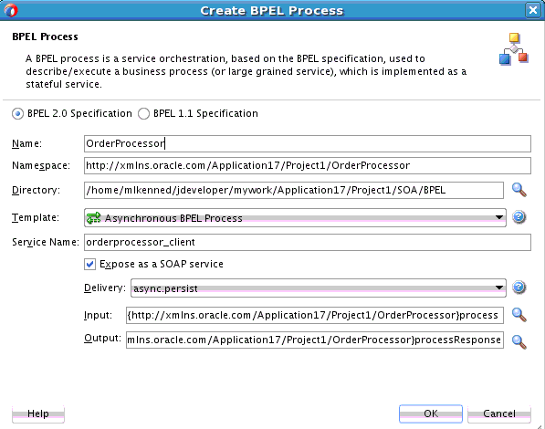
Task: Click the BPEL process description paragraph
Action: click(x=246, y=71)
